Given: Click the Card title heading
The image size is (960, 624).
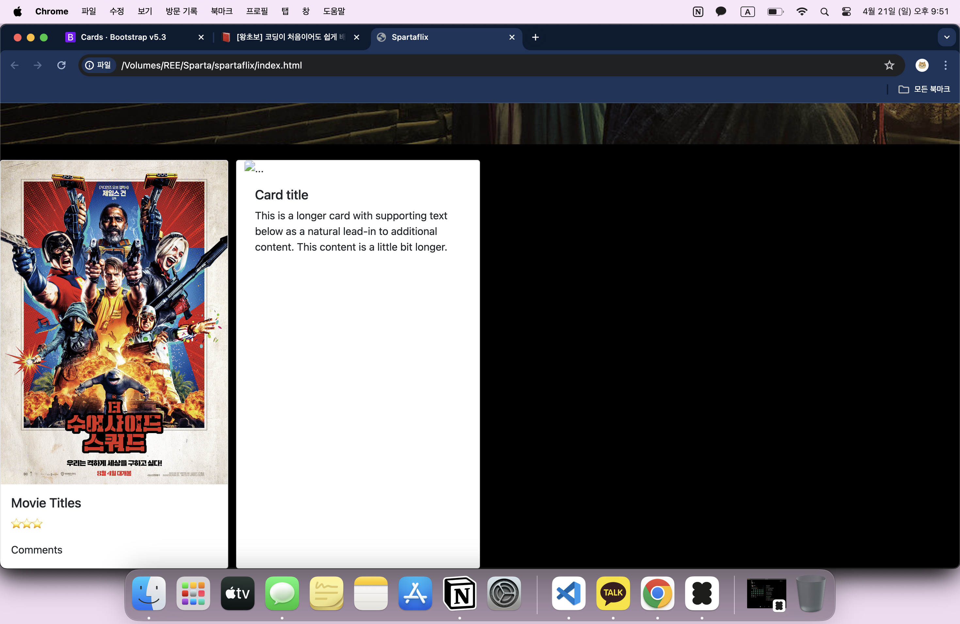Looking at the screenshot, I should (281, 195).
